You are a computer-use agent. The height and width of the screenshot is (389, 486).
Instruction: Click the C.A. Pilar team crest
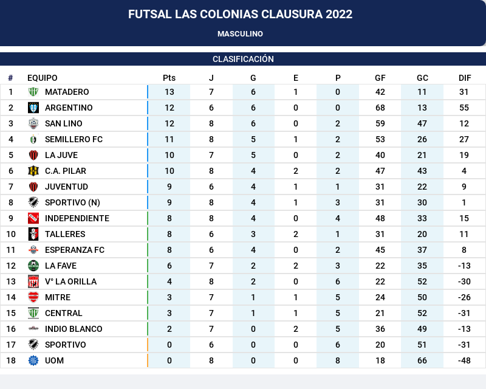click(33, 171)
